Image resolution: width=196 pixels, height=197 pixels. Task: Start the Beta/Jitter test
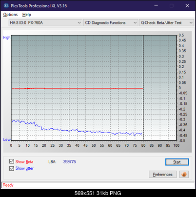tap(177, 162)
